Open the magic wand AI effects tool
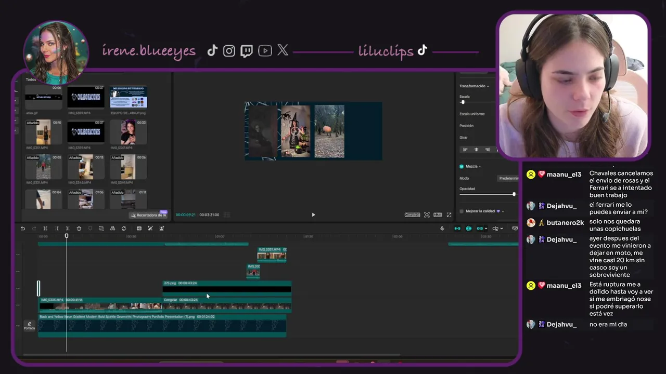This screenshot has height=374, width=666. pos(150,229)
